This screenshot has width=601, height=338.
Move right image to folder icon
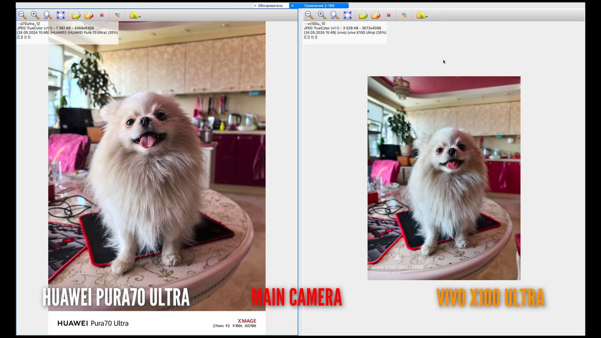(376, 16)
